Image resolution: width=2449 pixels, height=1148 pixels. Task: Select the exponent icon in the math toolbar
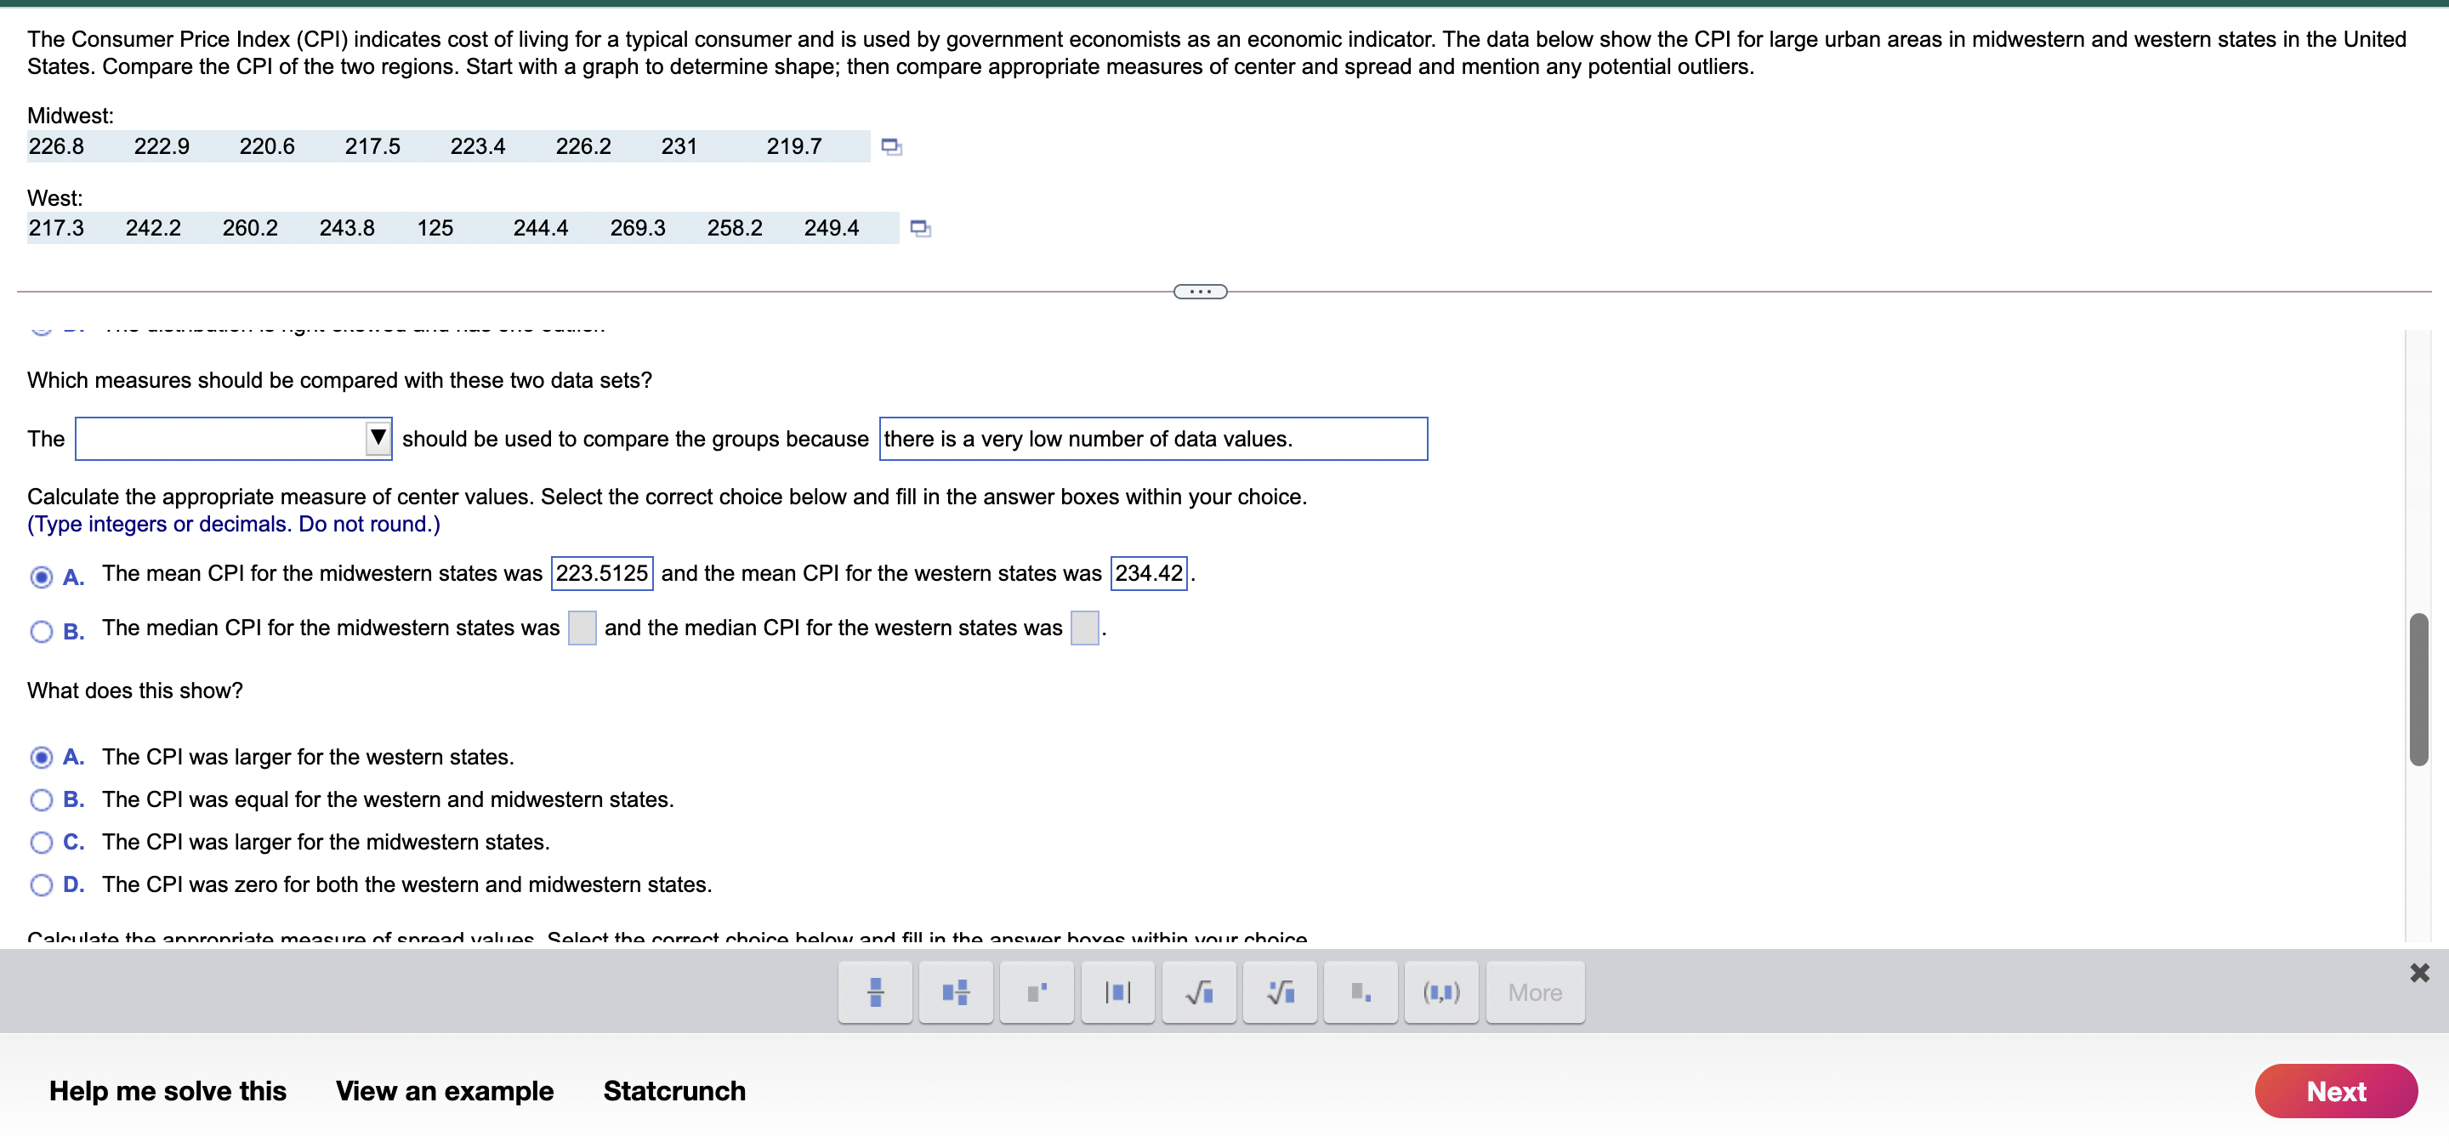(1037, 992)
